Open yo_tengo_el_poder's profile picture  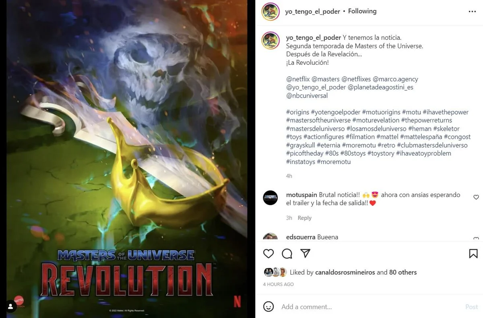click(270, 12)
